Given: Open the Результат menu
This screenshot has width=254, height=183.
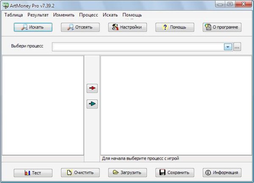Looking at the screenshot, I should (x=38, y=15).
